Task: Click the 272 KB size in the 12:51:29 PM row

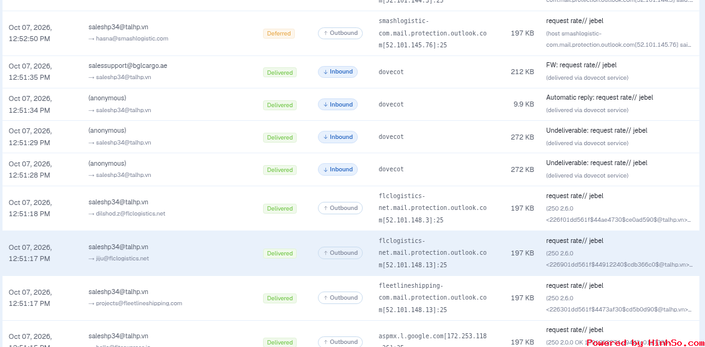Action: point(522,137)
